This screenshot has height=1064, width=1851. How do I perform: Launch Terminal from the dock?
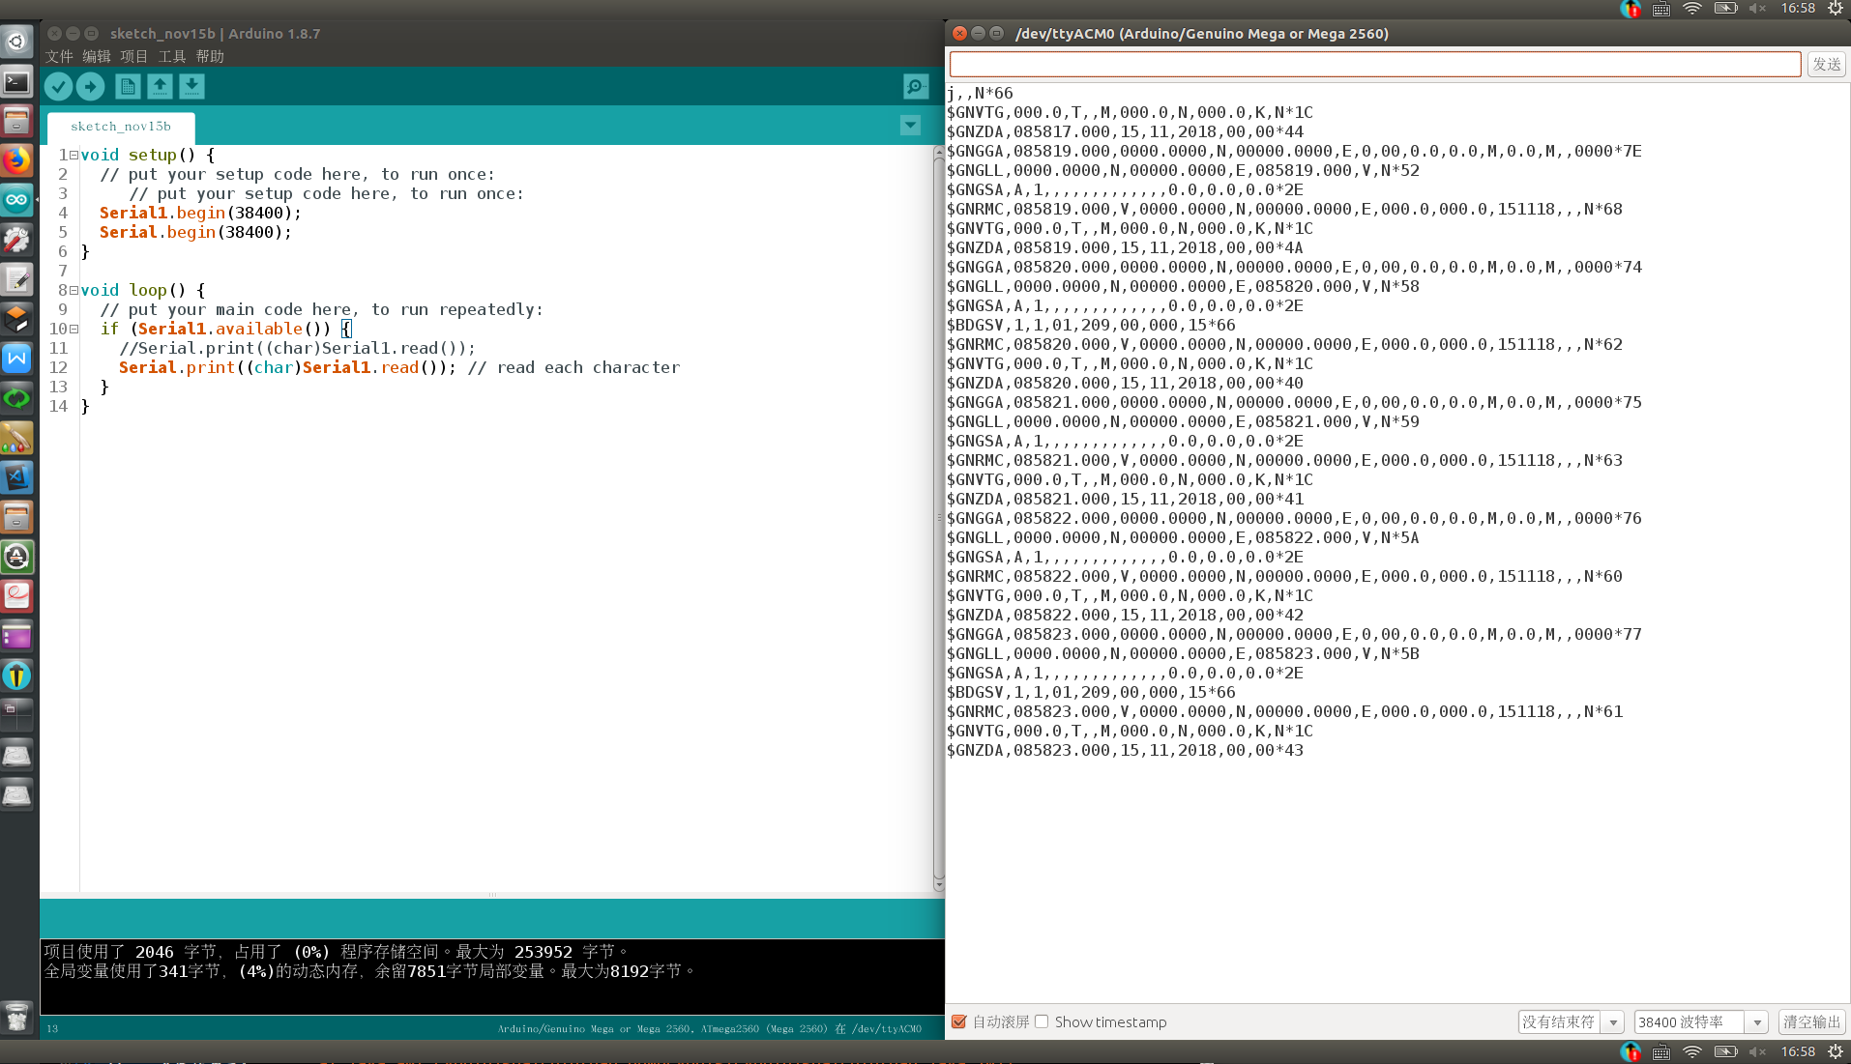point(17,81)
